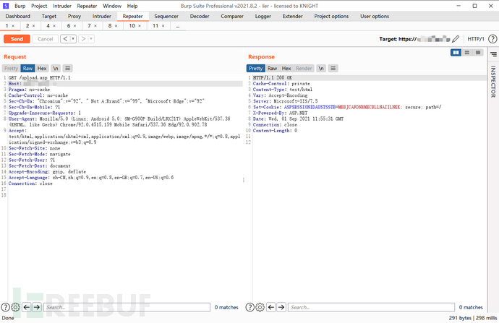
Task: Open Response search help icon
Action: [x=250, y=307]
